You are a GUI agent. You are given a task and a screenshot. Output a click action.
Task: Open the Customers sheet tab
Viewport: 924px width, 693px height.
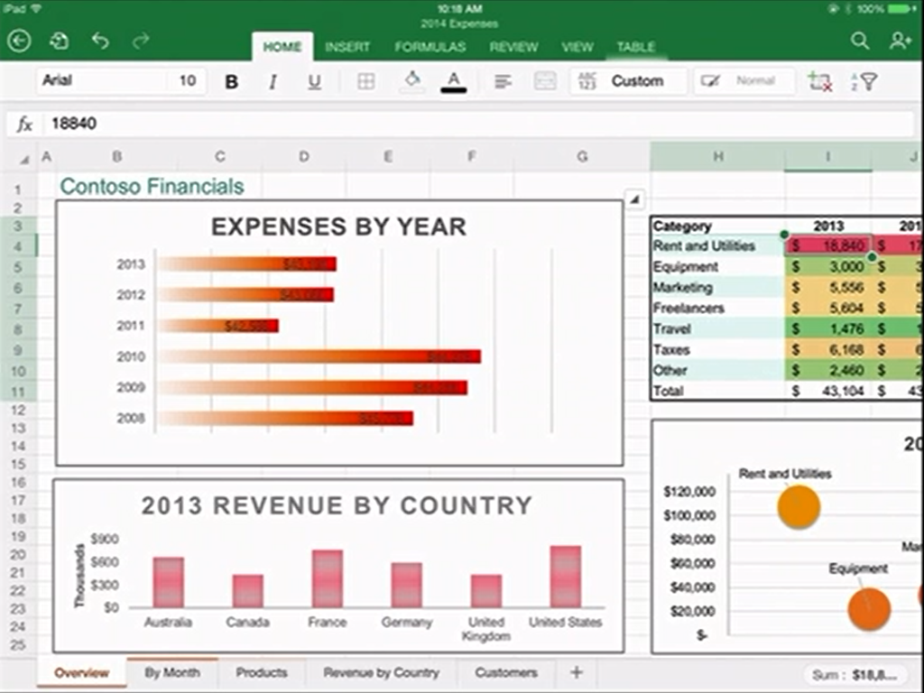point(506,672)
